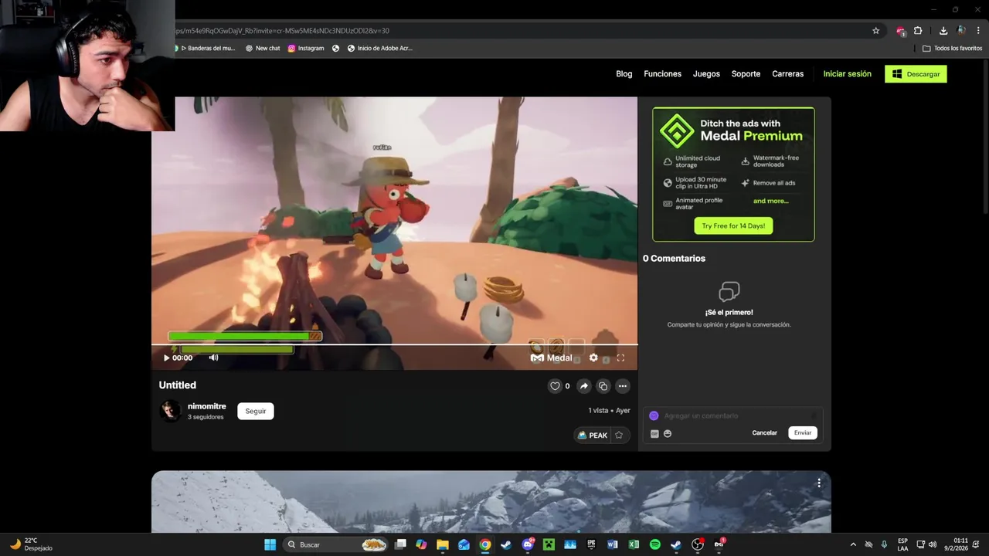Click the browser address bar URL
This screenshot has height=556, width=989.
tap(282, 31)
